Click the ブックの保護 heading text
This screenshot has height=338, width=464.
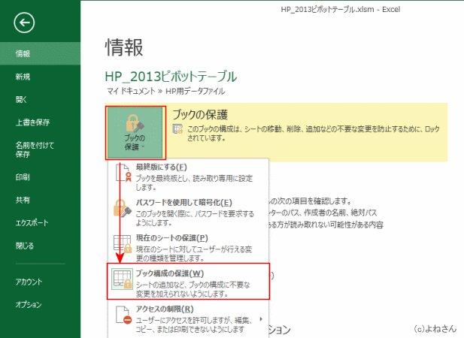(200, 115)
